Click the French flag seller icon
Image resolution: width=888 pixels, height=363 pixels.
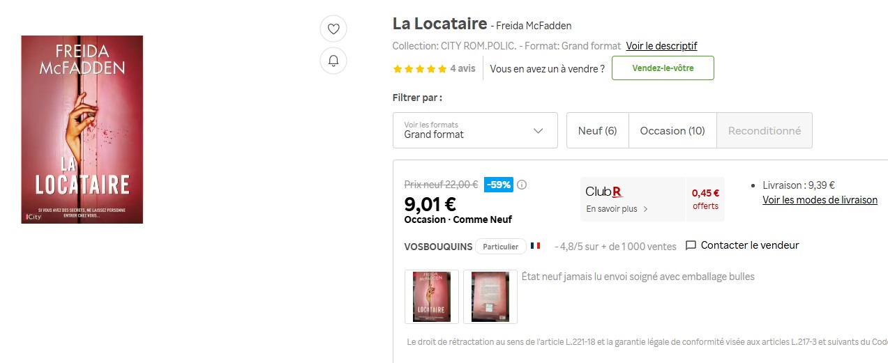(x=535, y=246)
